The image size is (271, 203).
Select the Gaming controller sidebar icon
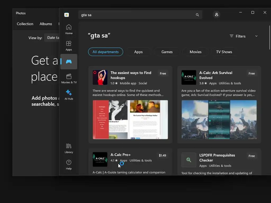tap(69, 62)
